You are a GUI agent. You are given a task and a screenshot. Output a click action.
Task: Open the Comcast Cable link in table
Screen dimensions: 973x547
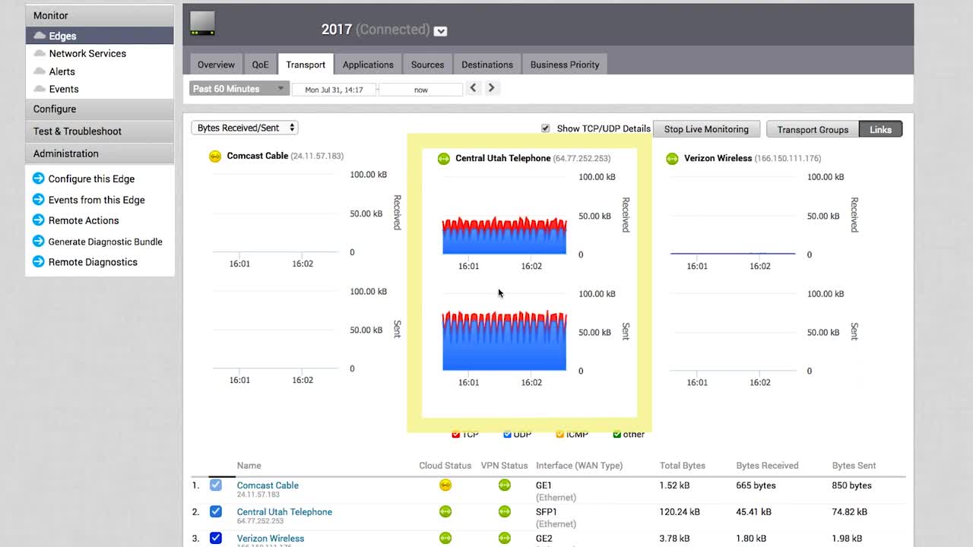pyautogui.click(x=268, y=485)
